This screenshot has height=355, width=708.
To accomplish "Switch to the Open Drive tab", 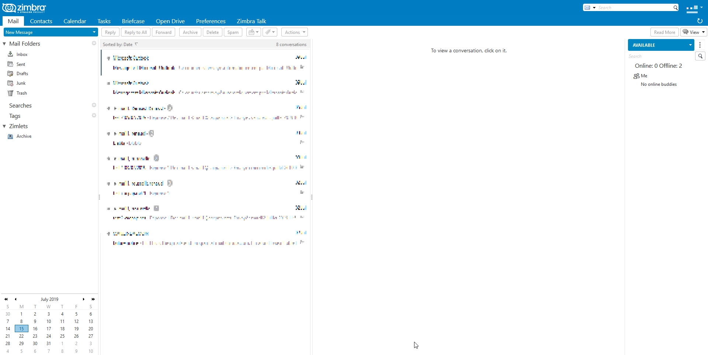I will tap(170, 21).
